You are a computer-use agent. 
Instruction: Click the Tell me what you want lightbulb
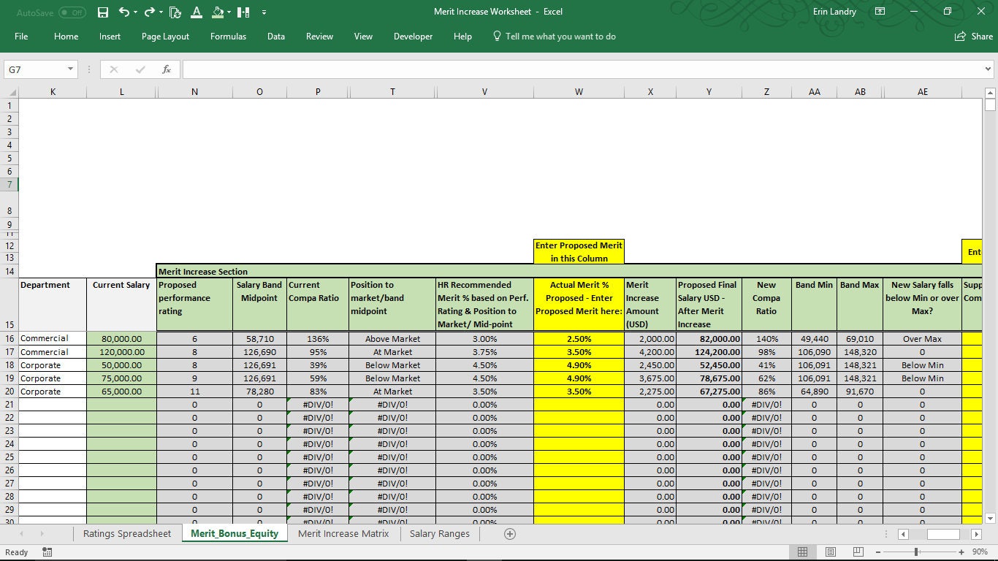pyautogui.click(x=497, y=37)
